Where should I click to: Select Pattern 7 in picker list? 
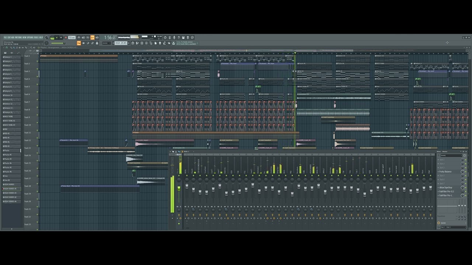(12, 82)
